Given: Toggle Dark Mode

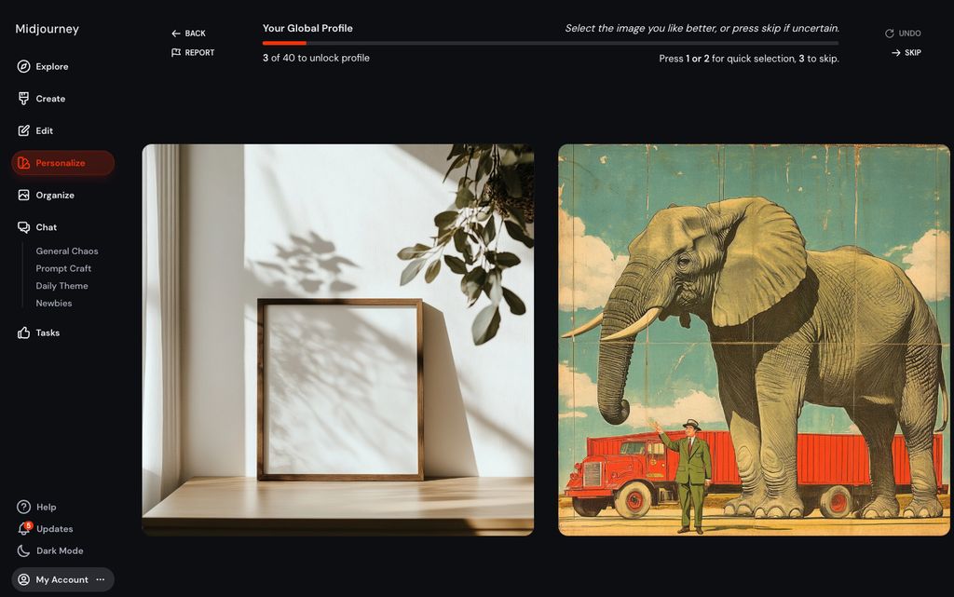Looking at the screenshot, I should [50, 550].
